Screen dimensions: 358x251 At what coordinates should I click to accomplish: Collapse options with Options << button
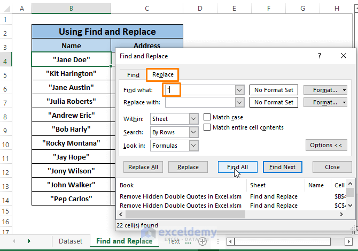326,145
